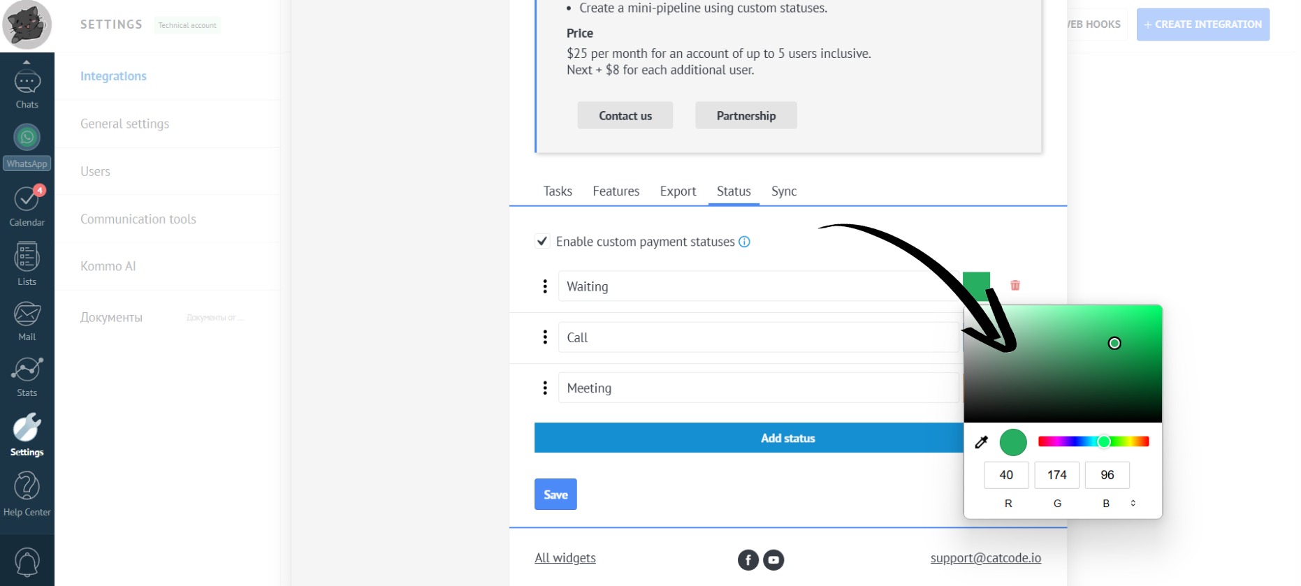Delete the Waiting status with trash icon
The height and width of the screenshot is (586, 1301).
click(1015, 285)
